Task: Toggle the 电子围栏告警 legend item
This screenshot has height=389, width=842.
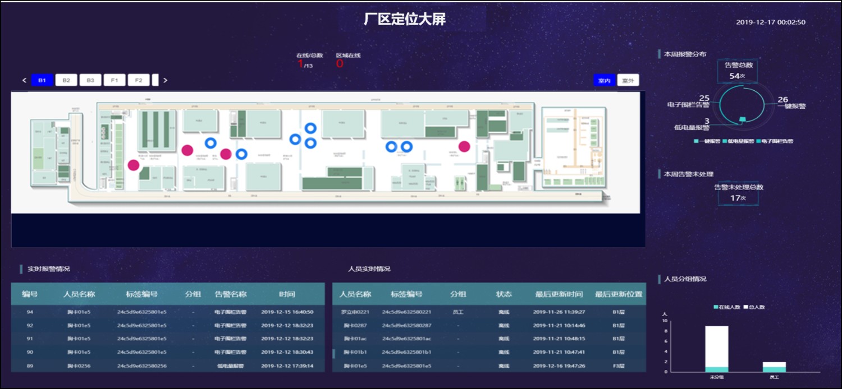Action: 775,141
